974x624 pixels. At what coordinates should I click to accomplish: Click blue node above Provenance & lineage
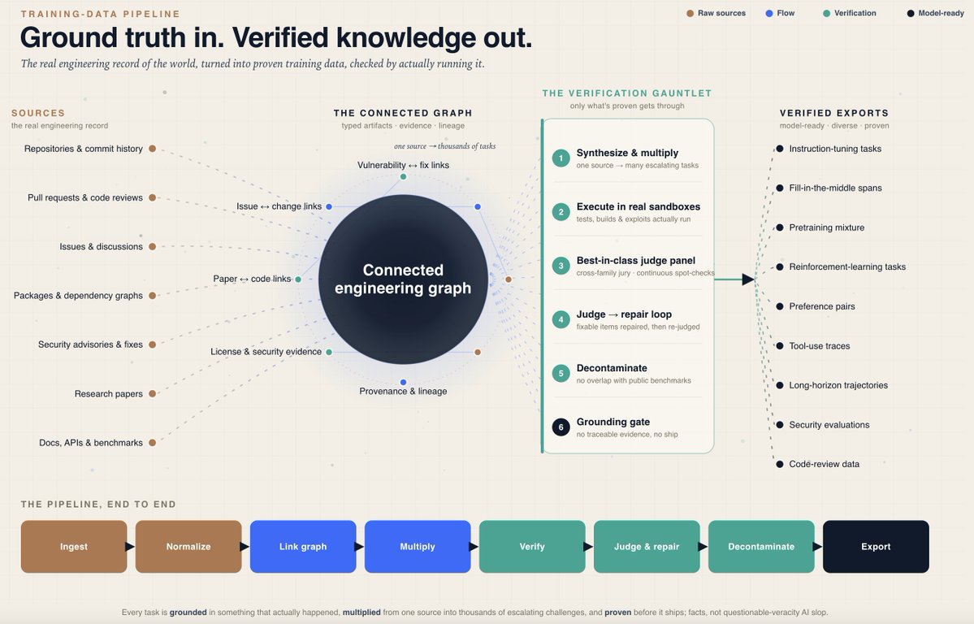point(403,382)
